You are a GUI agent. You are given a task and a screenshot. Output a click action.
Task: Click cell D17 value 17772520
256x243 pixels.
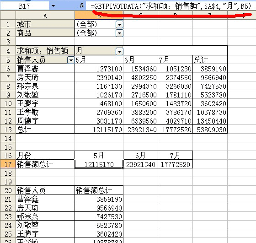coord(176,164)
